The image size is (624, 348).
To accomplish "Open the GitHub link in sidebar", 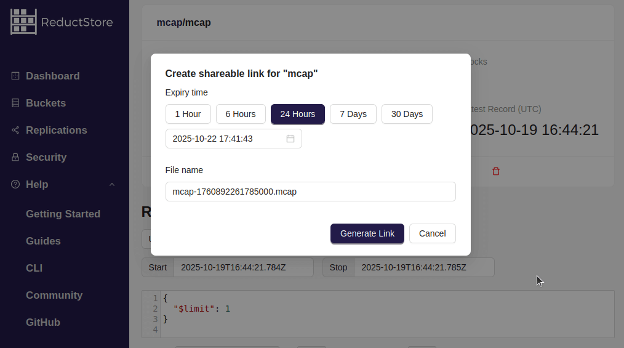I will 43,322.
